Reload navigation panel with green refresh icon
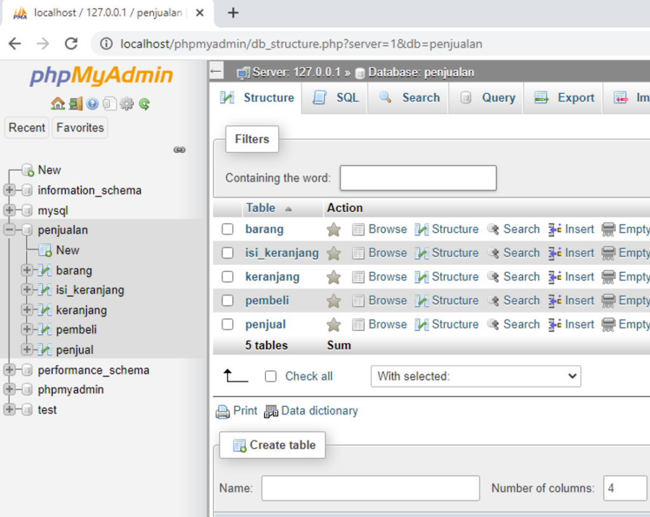Viewport: 650px width, 517px height. coord(144,104)
